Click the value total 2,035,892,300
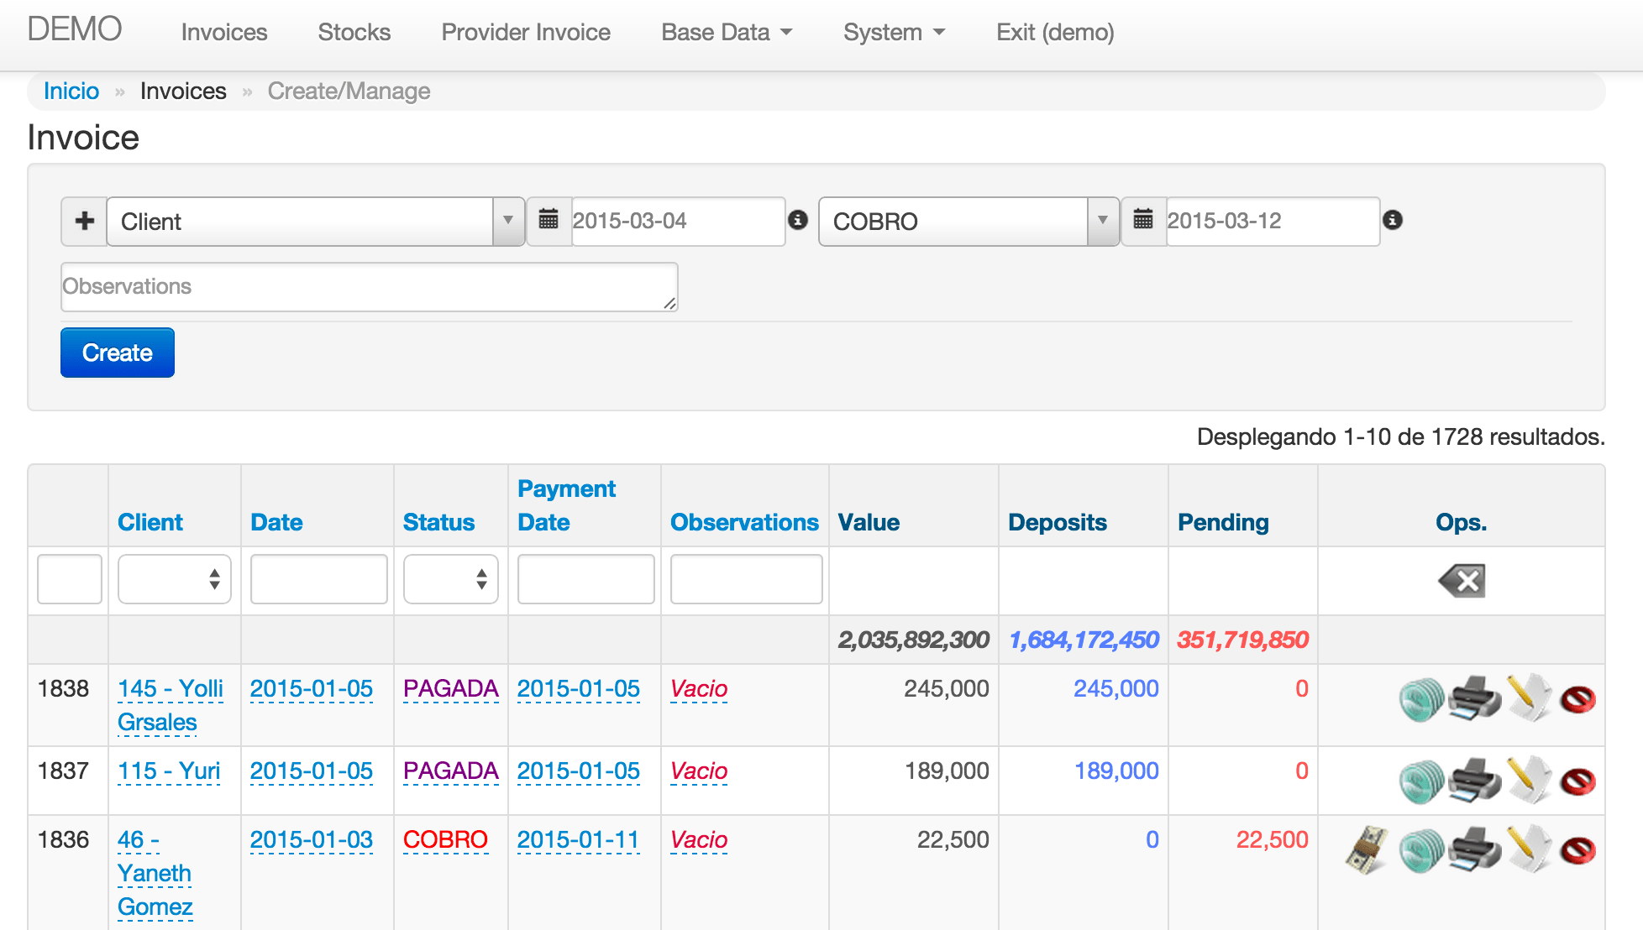 [x=914, y=640]
